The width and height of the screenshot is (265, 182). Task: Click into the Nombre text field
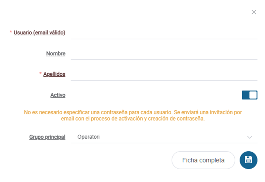[164, 54]
